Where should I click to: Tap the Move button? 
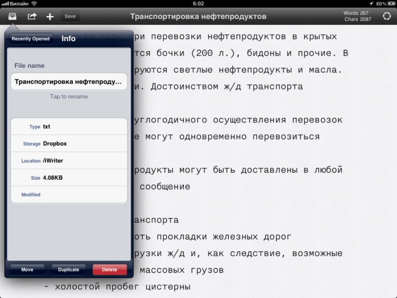[x=28, y=269]
